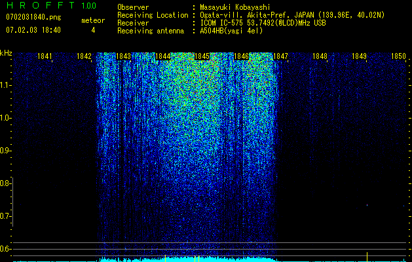412x262 pixels.
Task: Click the 0.8 kHz frequency label
Action: point(5,183)
